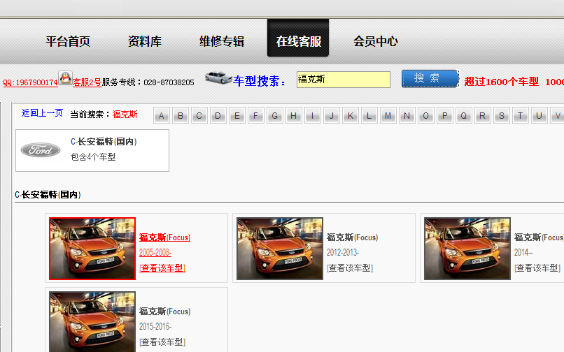Viewport: 564px width, 352px height.
Task: Click the 福克斯 2012-2013 car thumbnail
Action: pyautogui.click(x=280, y=248)
